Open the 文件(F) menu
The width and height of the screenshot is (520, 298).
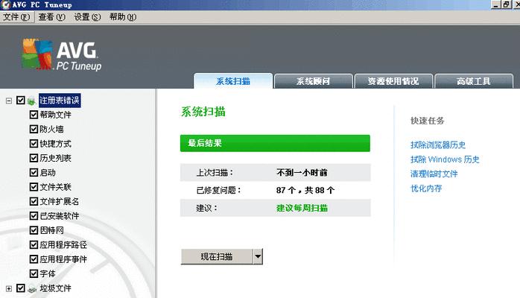pos(16,17)
